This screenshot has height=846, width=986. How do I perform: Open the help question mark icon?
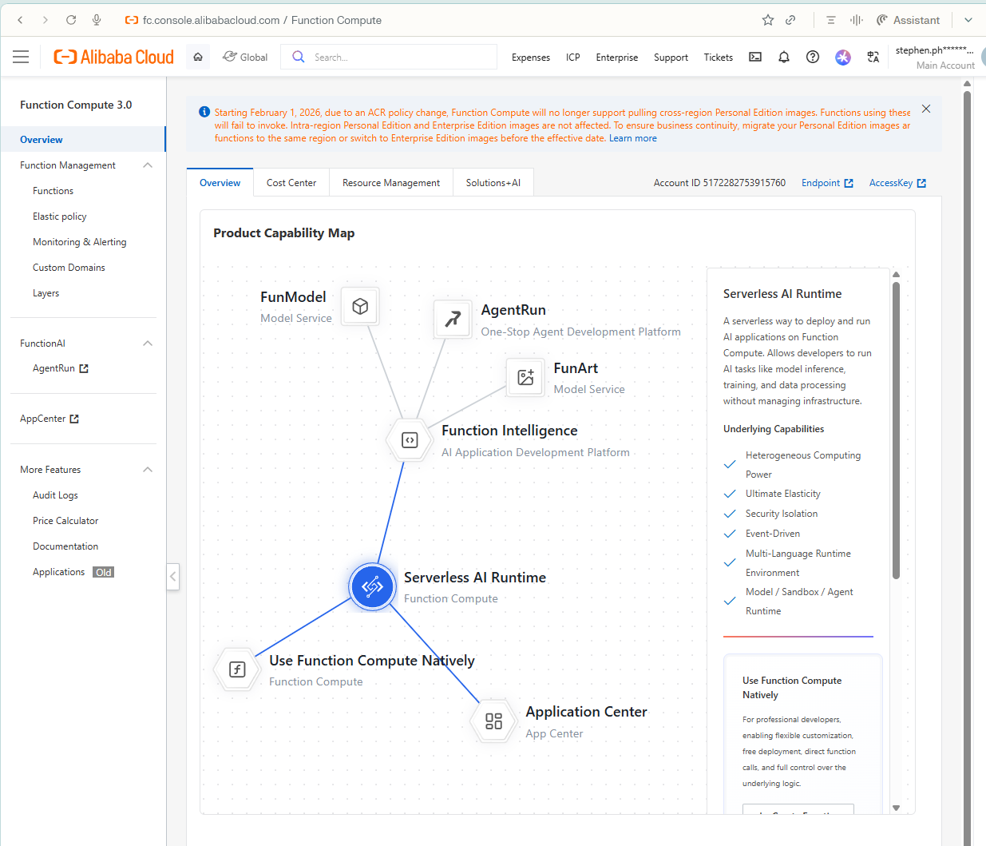[x=813, y=57]
